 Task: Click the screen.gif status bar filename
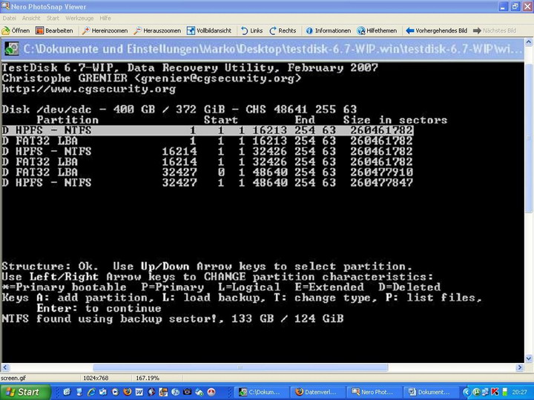(13, 378)
